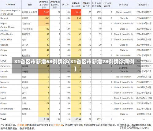The image size is (153, 131).
Task: Select the "2022年10月9日" date cell
Action: pos(144,109)
